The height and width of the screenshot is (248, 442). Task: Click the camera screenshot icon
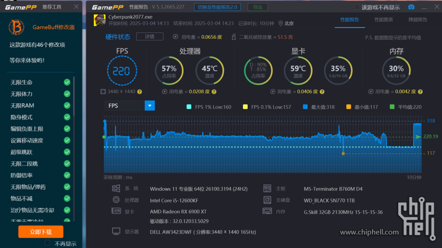(411, 7)
